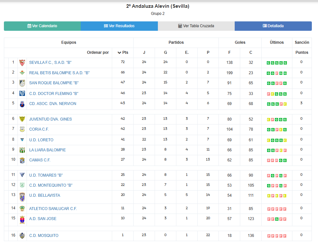Sort standings by Pts column
Screen dimensions: 318x245
(123, 52)
